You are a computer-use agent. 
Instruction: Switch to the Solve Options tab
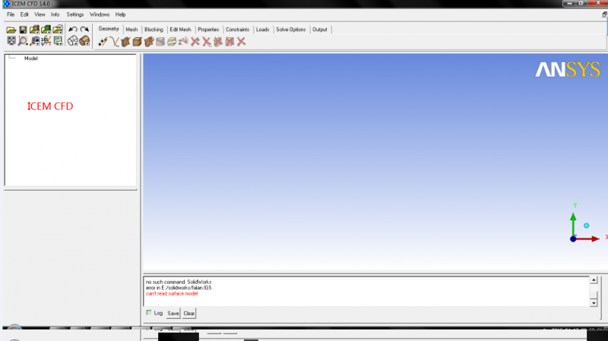[x=291, y=30]
